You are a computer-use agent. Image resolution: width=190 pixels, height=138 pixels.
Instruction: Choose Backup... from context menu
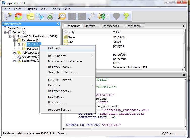(67, 97)
